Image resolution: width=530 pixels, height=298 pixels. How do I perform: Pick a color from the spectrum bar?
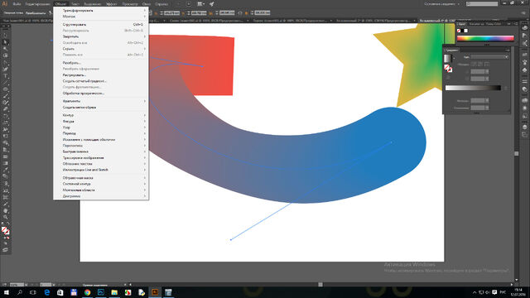coord(485,39)
